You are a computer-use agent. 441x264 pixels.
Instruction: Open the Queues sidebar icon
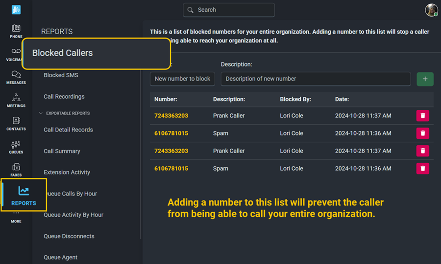16,146
